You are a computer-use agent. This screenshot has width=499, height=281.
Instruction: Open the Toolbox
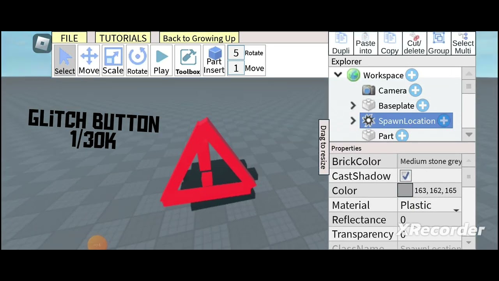188,60
